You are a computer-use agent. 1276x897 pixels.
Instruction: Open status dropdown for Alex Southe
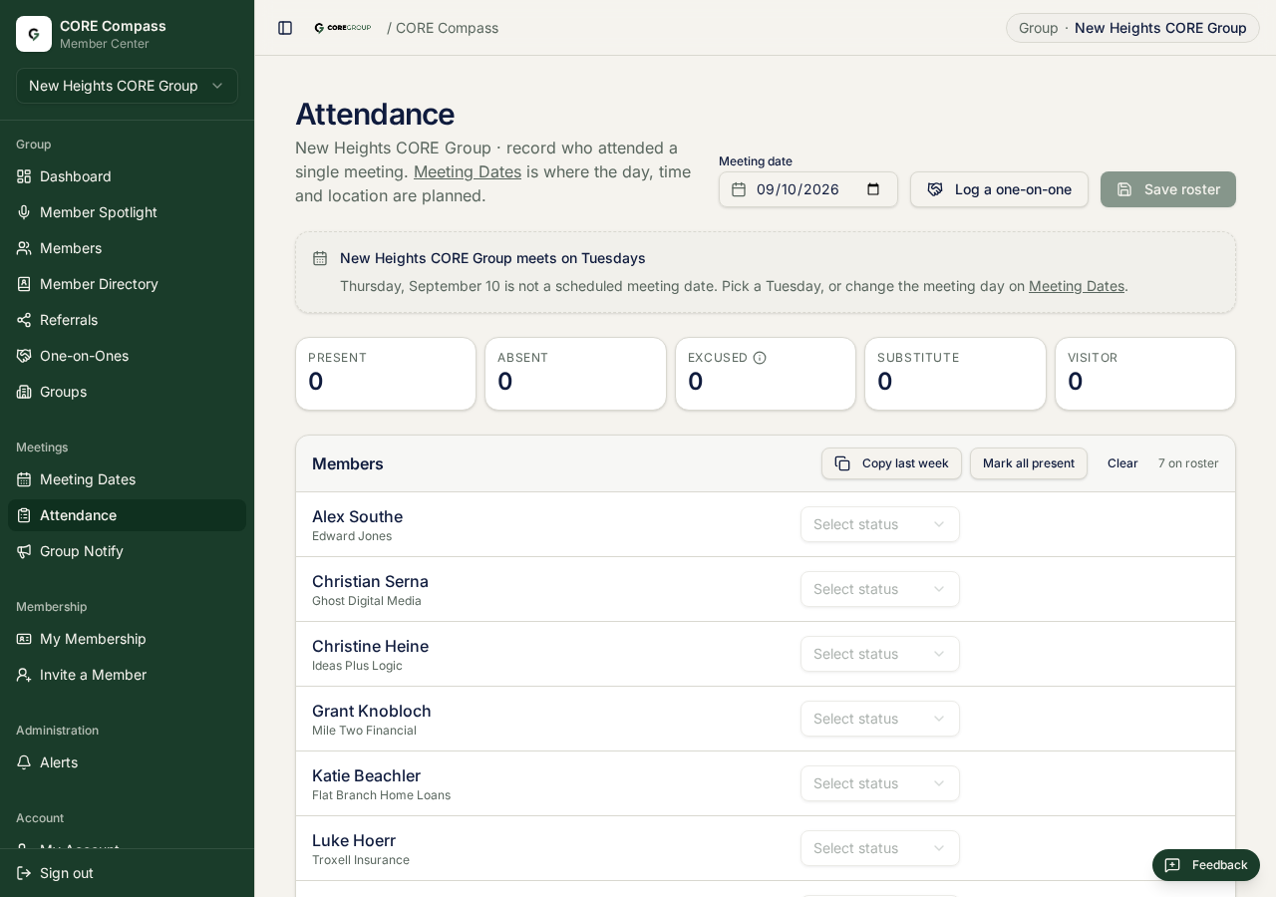[x=880, y=524]
